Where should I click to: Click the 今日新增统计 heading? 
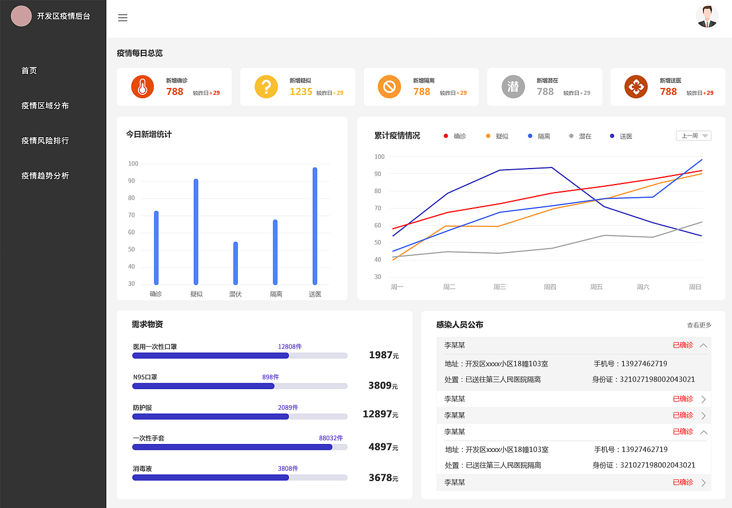(x=149, y=134)
